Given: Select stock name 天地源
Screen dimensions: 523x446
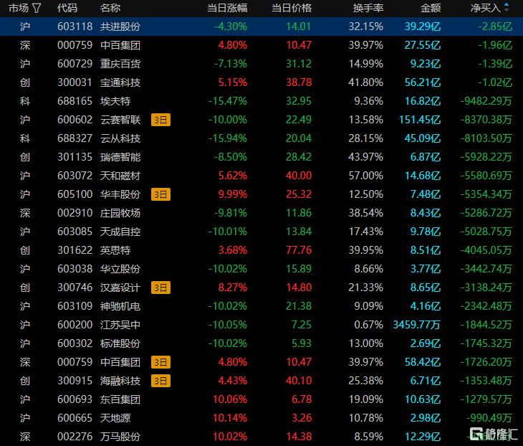Looking at the screenshot, I should pyautogui.click(x=115, y=418).
